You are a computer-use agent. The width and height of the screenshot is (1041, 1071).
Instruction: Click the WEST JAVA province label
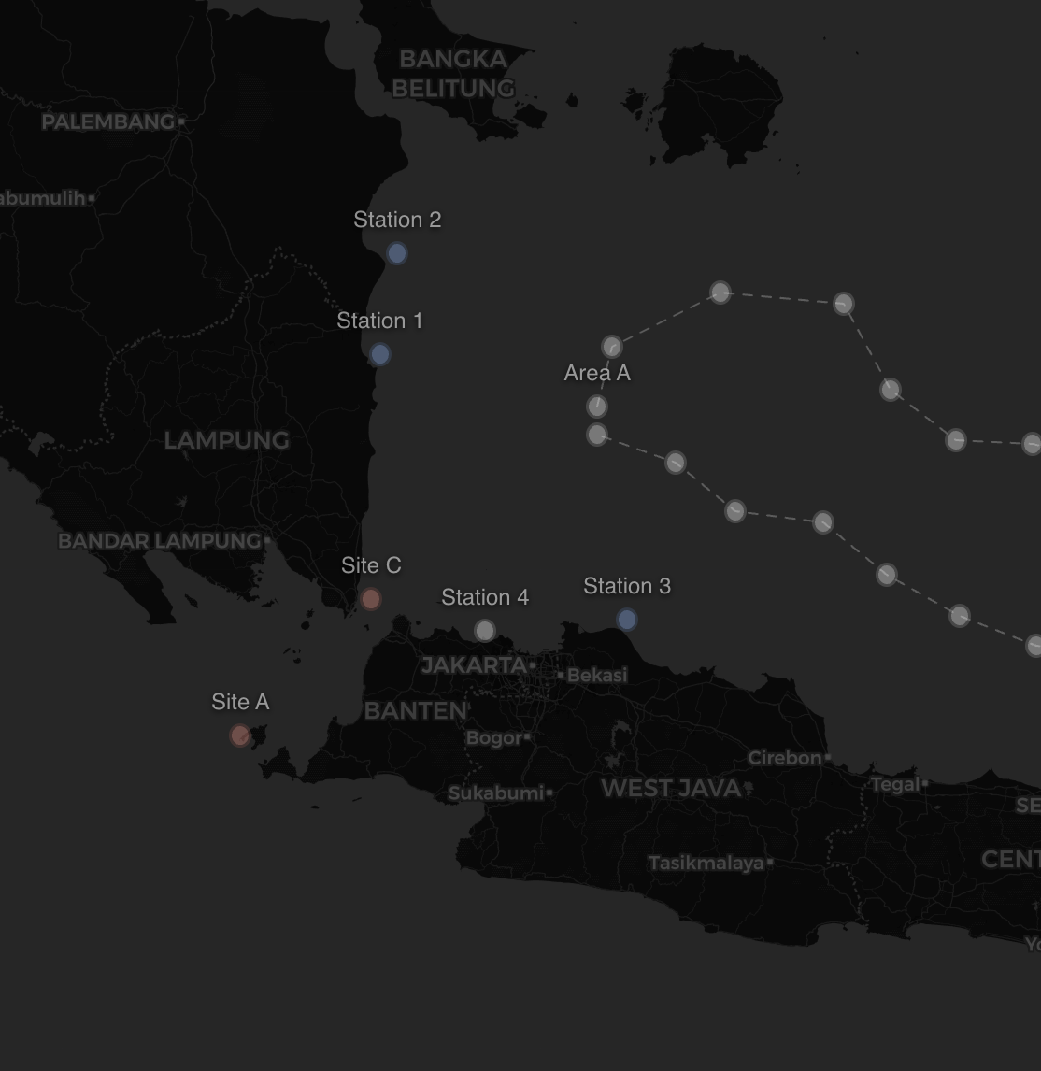[671, 789]
